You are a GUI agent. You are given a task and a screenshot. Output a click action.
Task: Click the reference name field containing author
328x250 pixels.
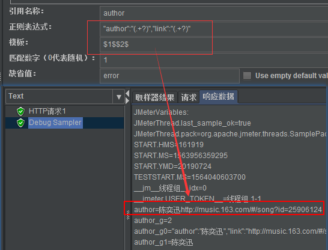(x=214, y=13)
